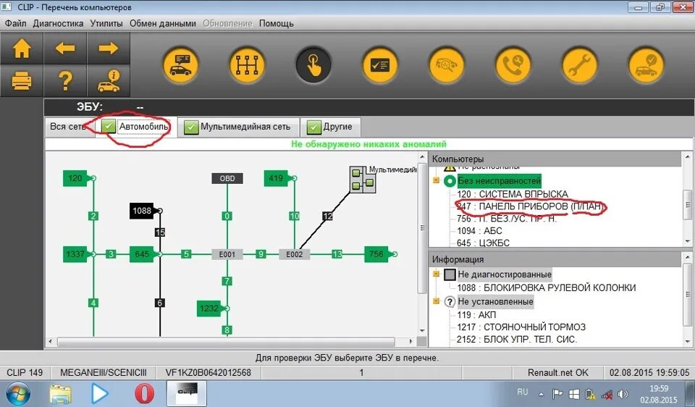Open the Утилиты menu
The height and width of the screenshot is (407, 695).
(x=106, y=23)
